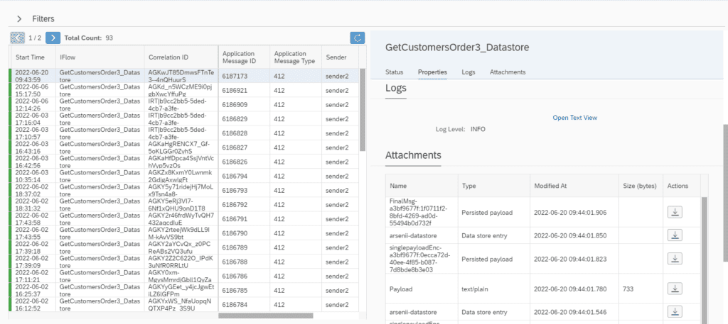Go to the next page of results
The width and height of the screenshot is (728, 324).
coord(53,38)
